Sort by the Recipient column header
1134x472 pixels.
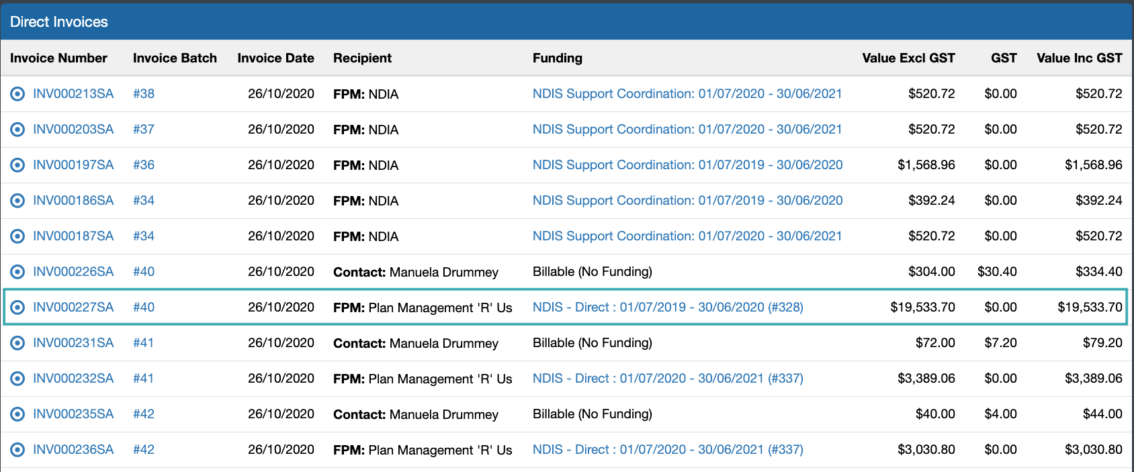[x=362, y=58]
